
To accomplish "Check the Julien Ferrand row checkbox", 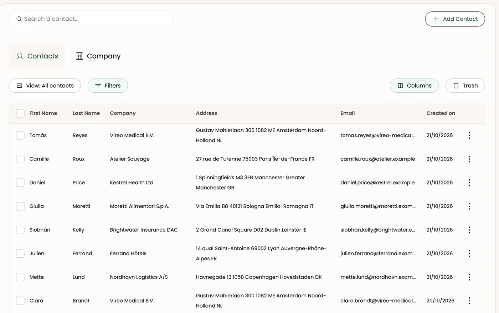I will point(20,253).
